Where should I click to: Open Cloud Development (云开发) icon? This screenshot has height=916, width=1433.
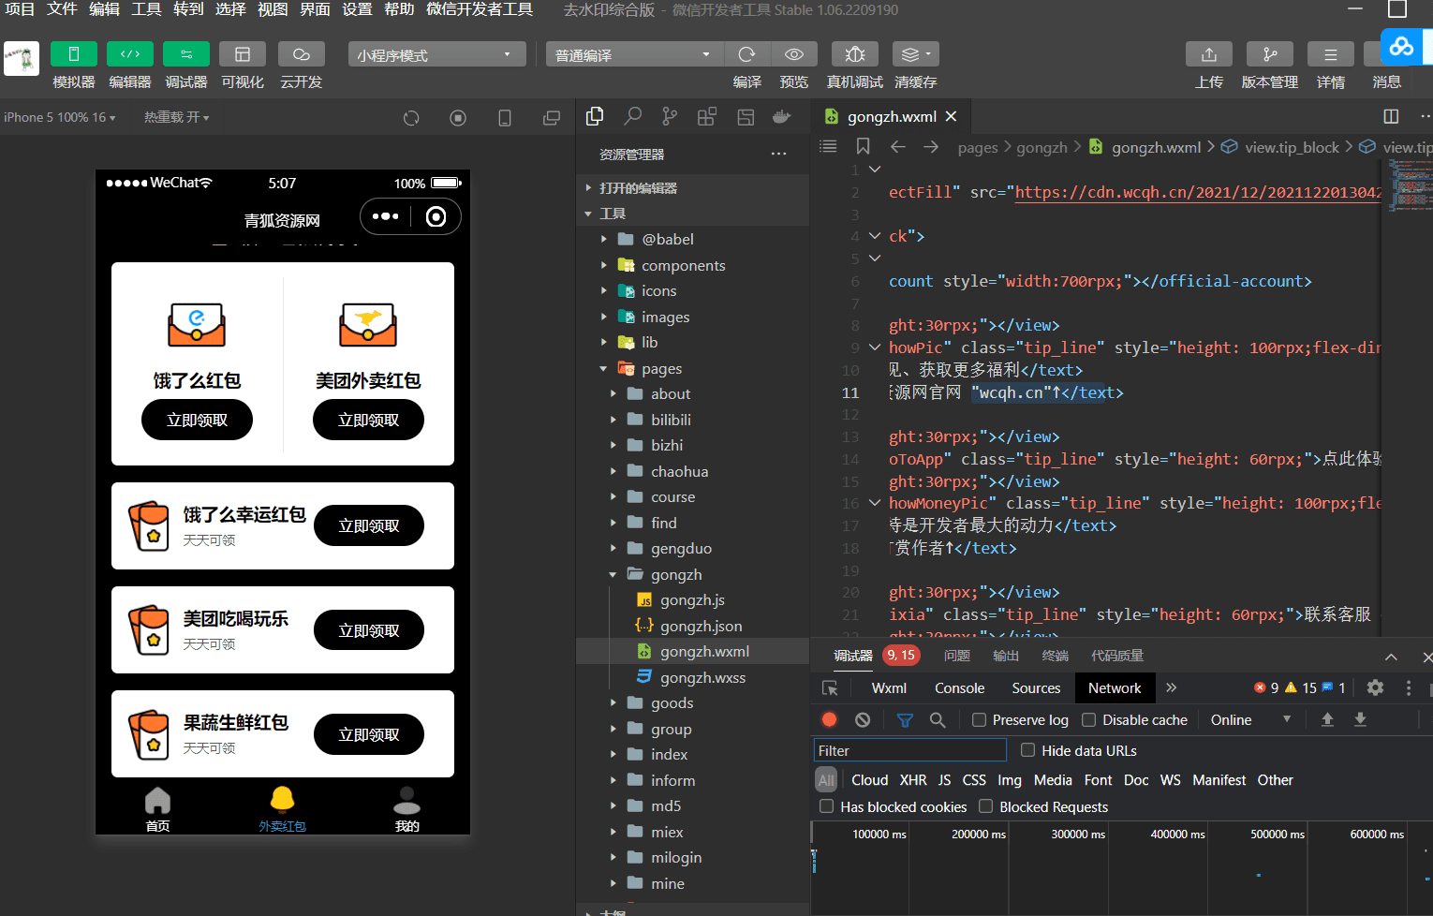pyautogui.click(x=301, y=54)
